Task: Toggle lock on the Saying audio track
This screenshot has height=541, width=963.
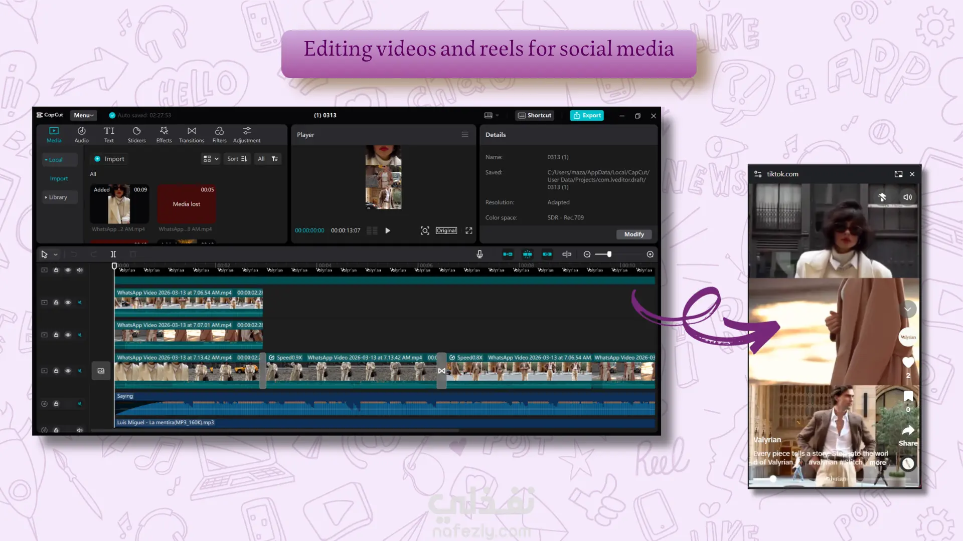Action: [56, 404]
